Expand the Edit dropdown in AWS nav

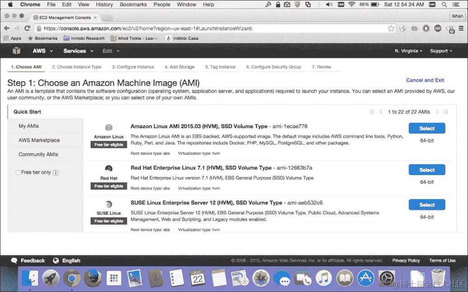[x=111, y=51]
